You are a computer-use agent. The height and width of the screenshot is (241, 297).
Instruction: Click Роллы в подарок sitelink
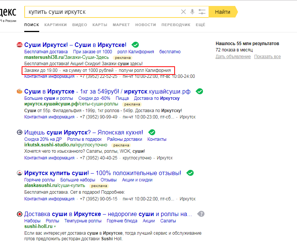coord(84,139)
